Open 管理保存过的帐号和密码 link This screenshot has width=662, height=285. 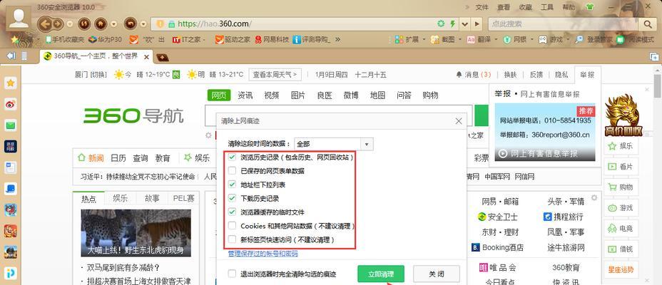pyautogui.click(x=263, y=254)
